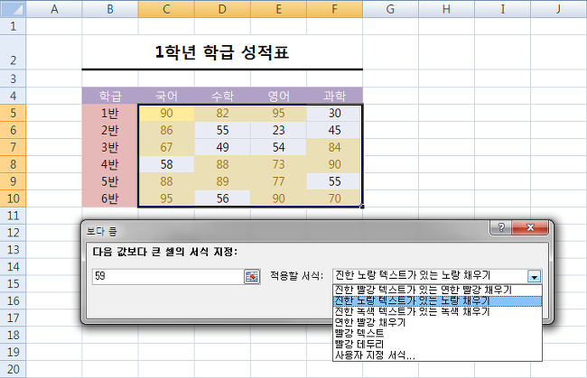Click the 학급 header cell
The height and width of the screenshot is (378, 587).
tap(110, 97)
